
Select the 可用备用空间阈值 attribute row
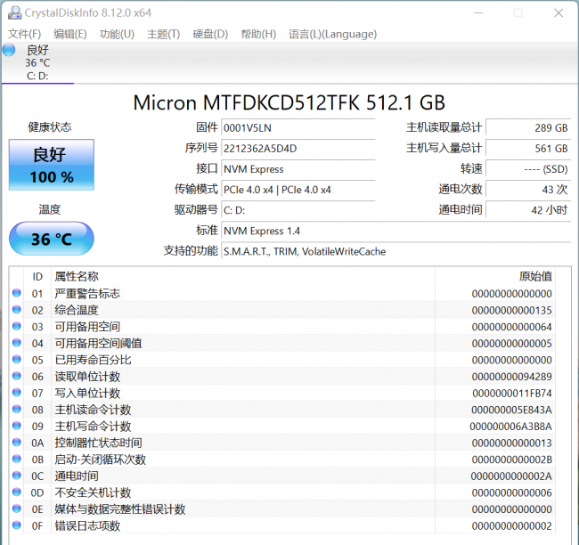(x=282, y=344)
